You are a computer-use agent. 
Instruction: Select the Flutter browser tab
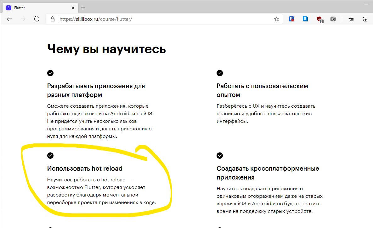(x=40, y=8)
